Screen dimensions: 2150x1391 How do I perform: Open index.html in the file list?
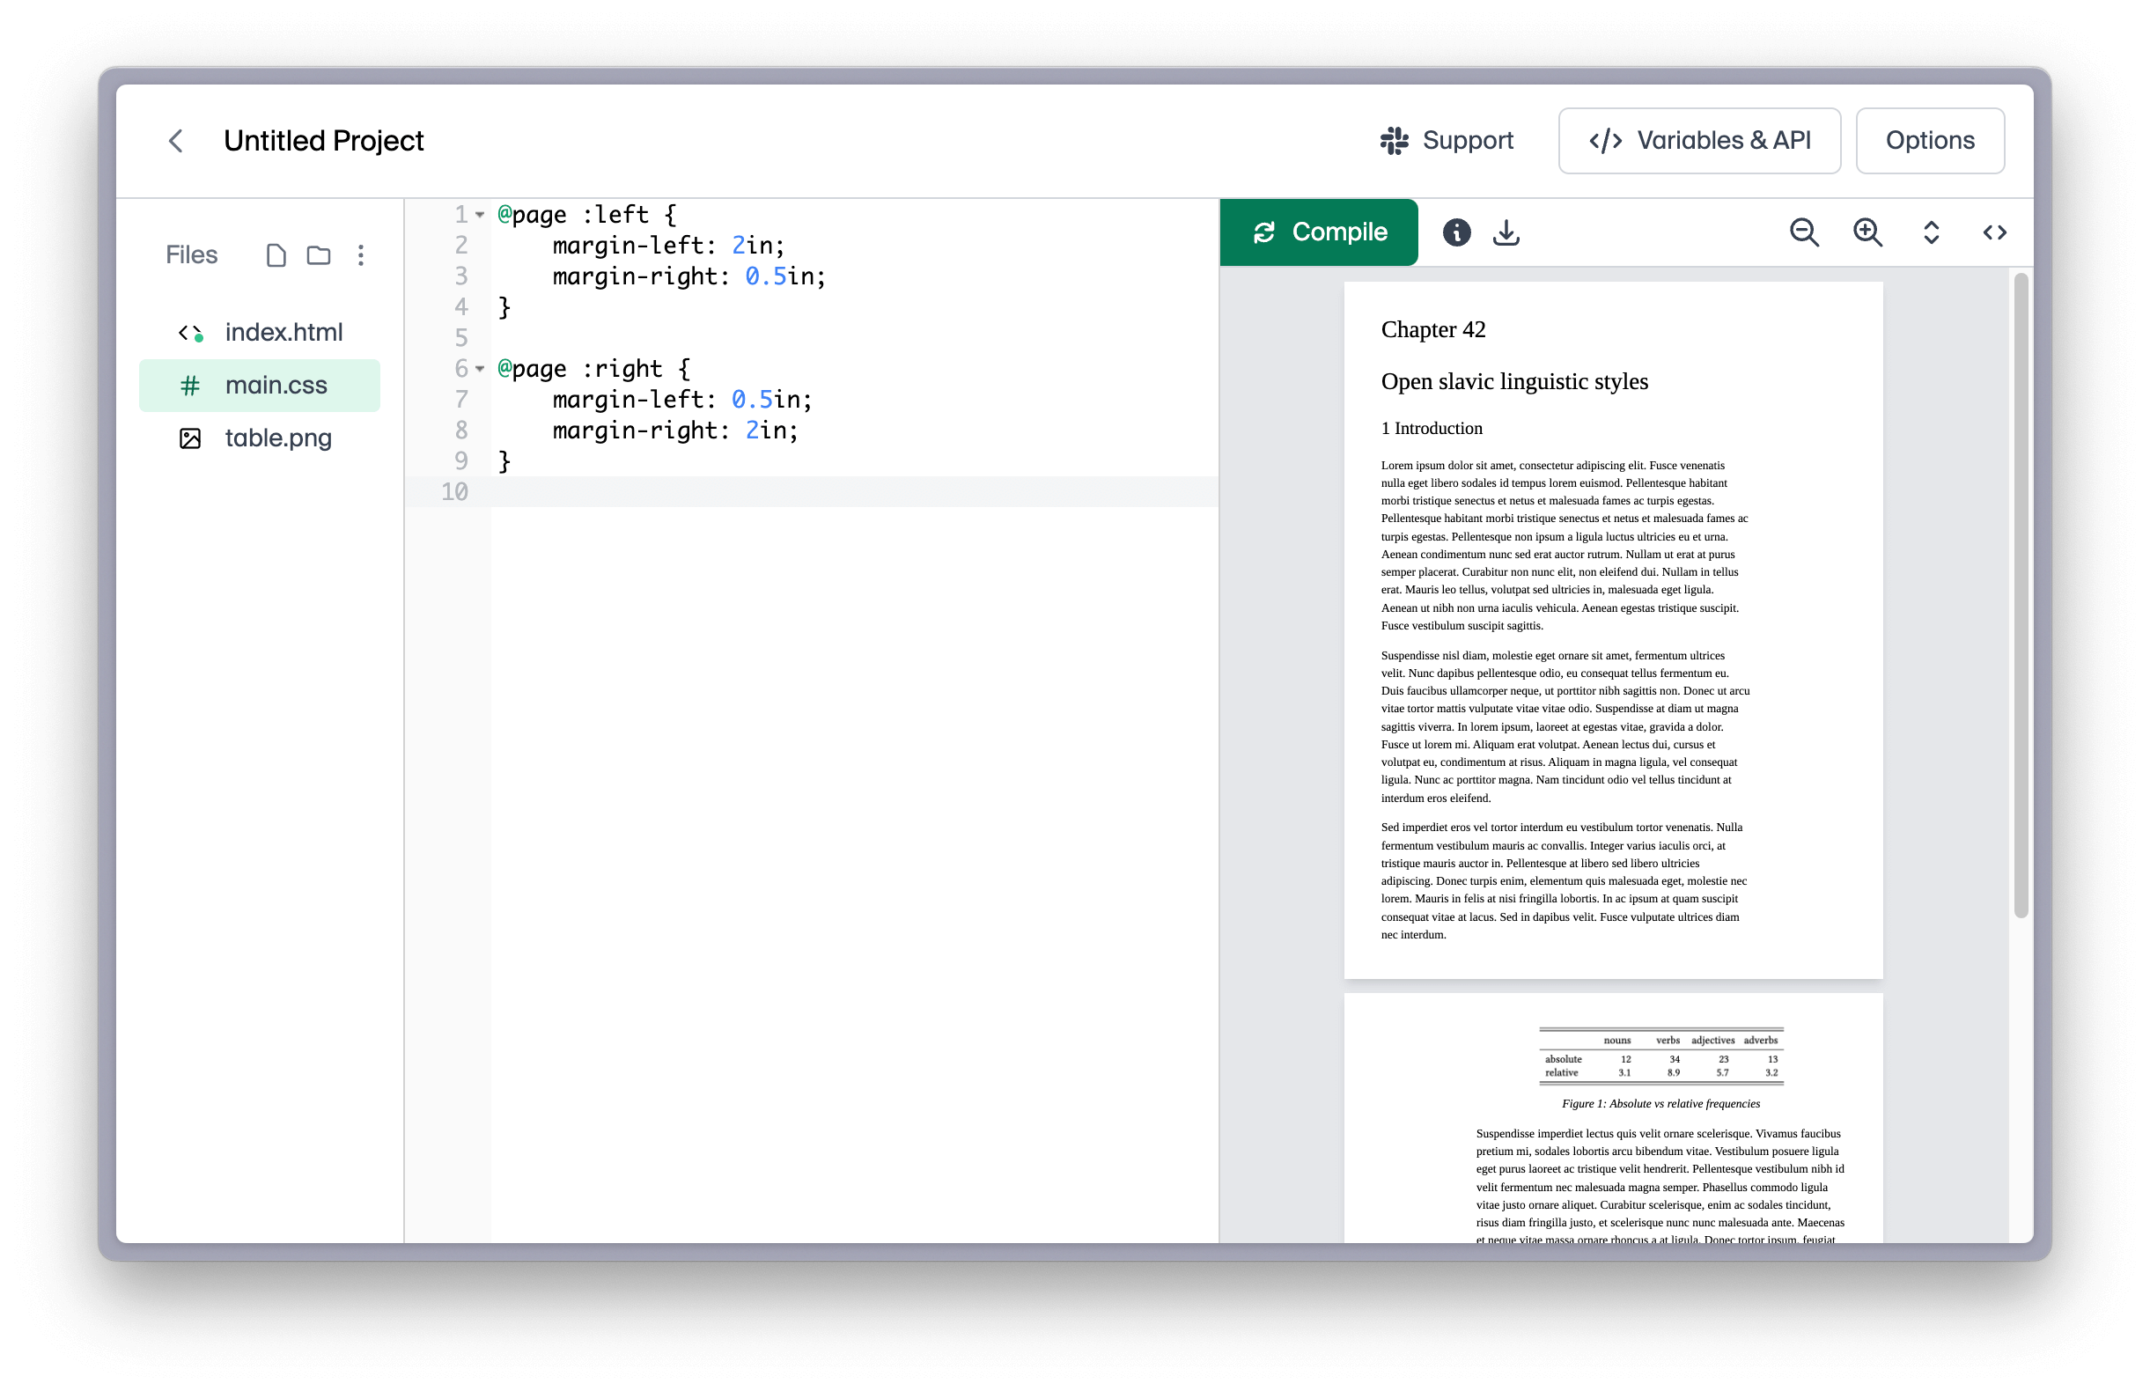[x=261, y=333]
